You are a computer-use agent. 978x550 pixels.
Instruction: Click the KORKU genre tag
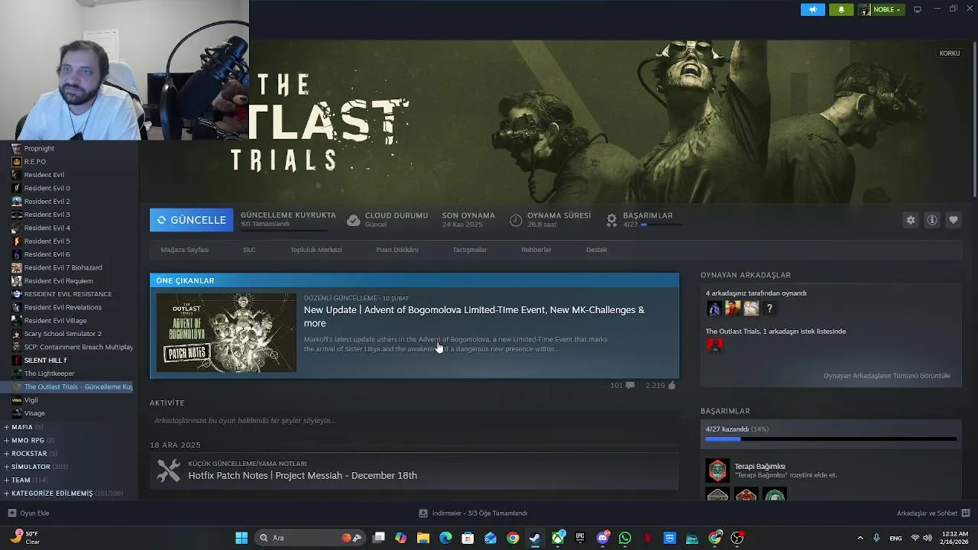click(950, 53)
